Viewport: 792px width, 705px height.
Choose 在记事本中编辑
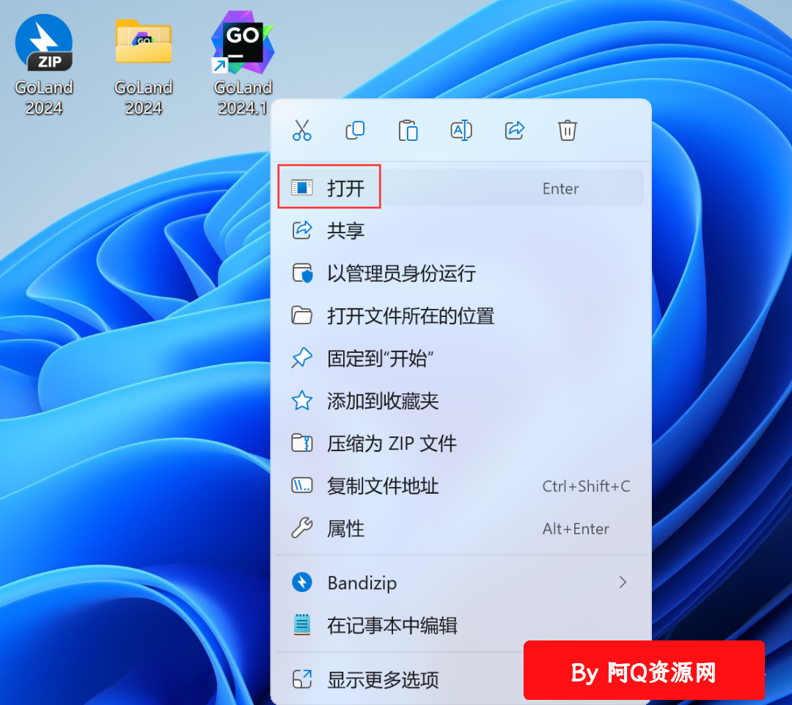point(461,625)
